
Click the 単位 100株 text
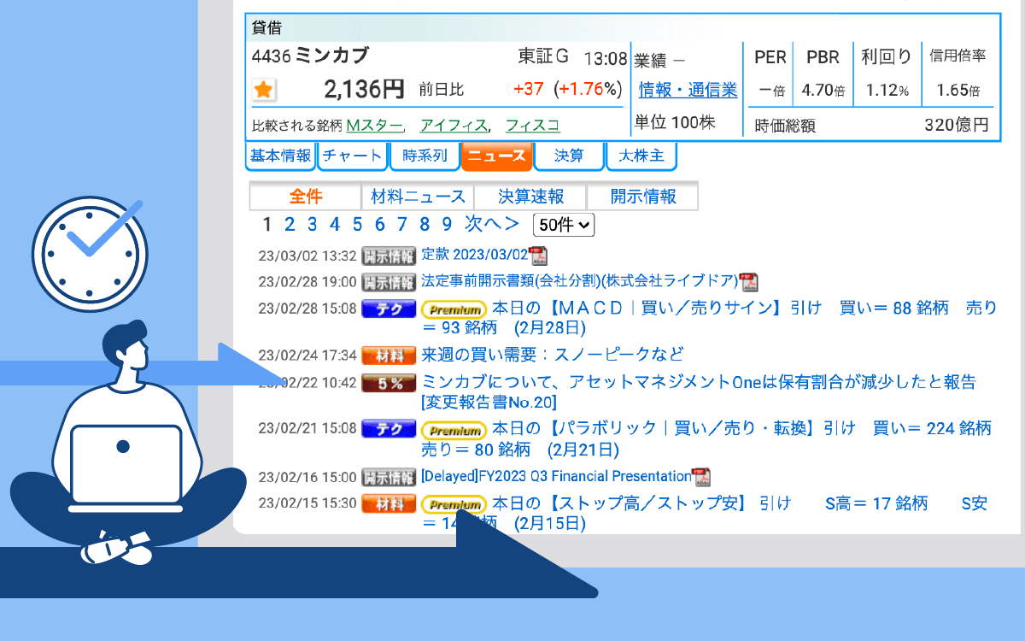(x=675, y=122)
